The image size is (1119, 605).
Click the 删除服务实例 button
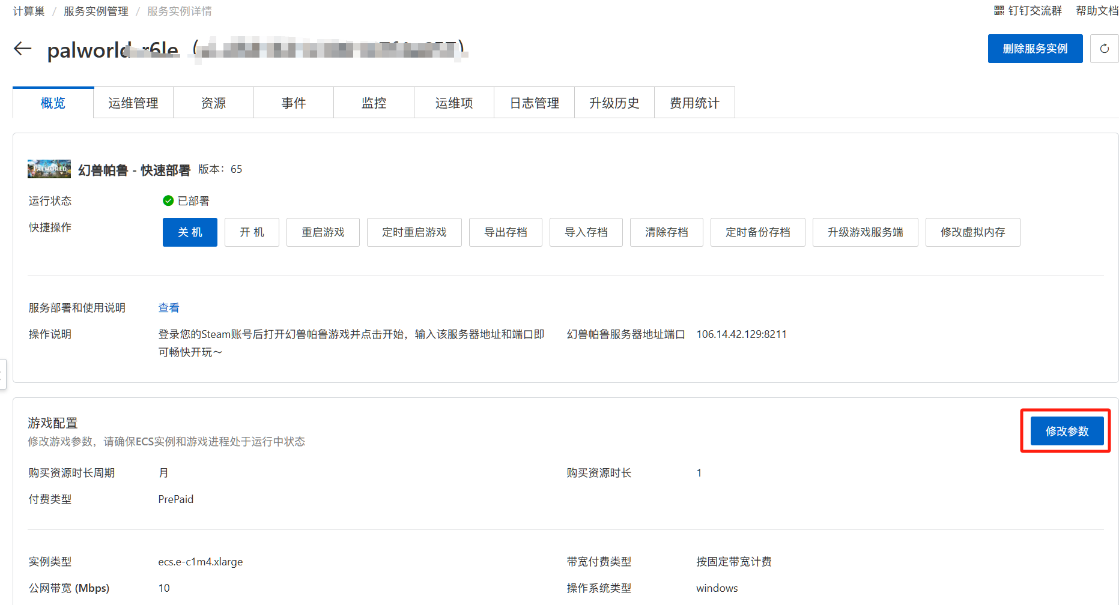(1035, 49)
